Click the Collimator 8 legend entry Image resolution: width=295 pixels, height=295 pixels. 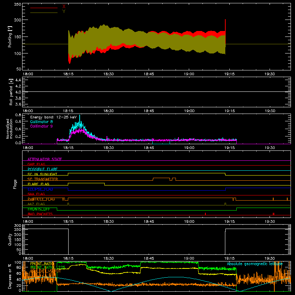[x=41, y=122]
